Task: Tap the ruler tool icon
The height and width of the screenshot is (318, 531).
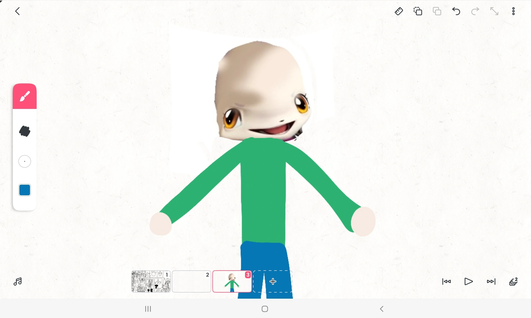Action: click(x=399, y=11)
